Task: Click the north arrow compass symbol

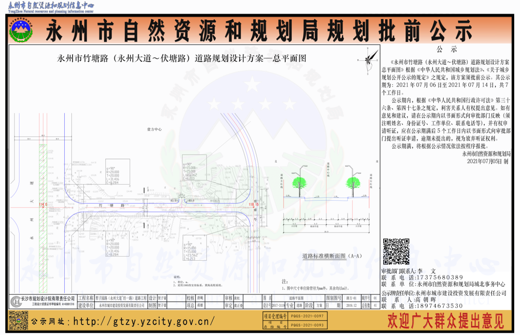Action: [369, 60]
